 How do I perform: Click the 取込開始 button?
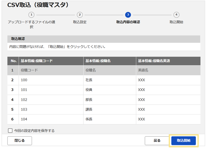pyautogui.click(x=184, y=140)
